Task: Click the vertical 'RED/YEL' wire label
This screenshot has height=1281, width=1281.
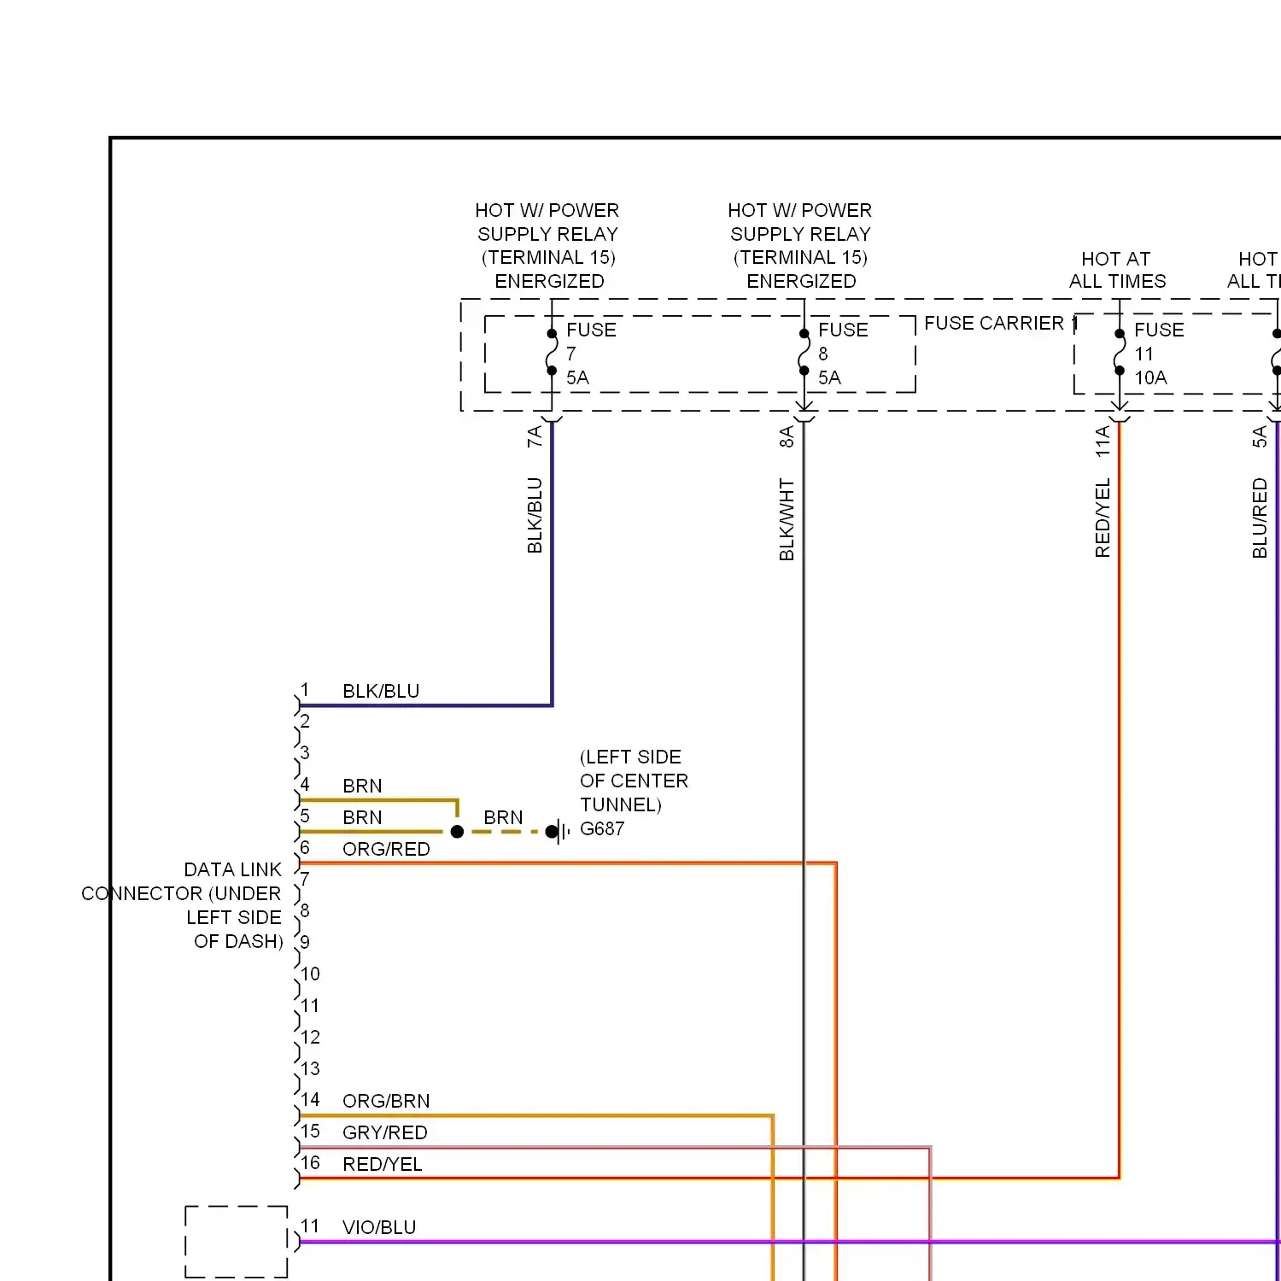Action: [1103, 518]
